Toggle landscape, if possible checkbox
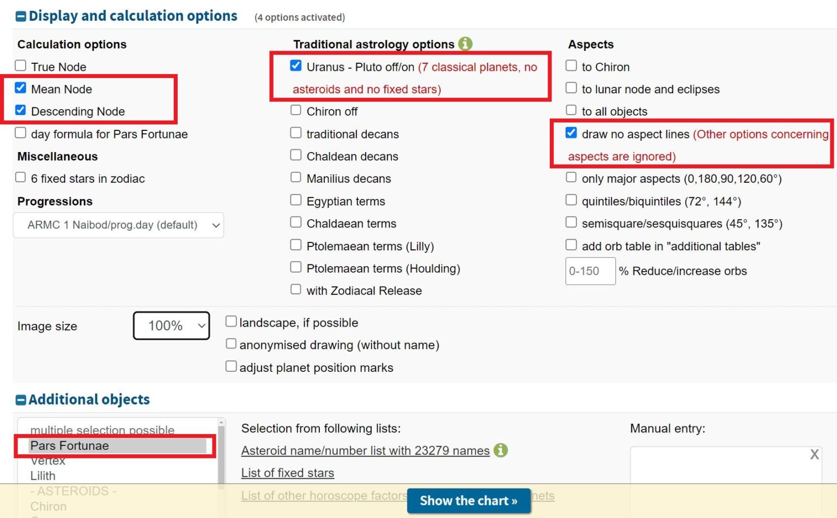This screenshot has height=518, width=837. pos(231,322)
